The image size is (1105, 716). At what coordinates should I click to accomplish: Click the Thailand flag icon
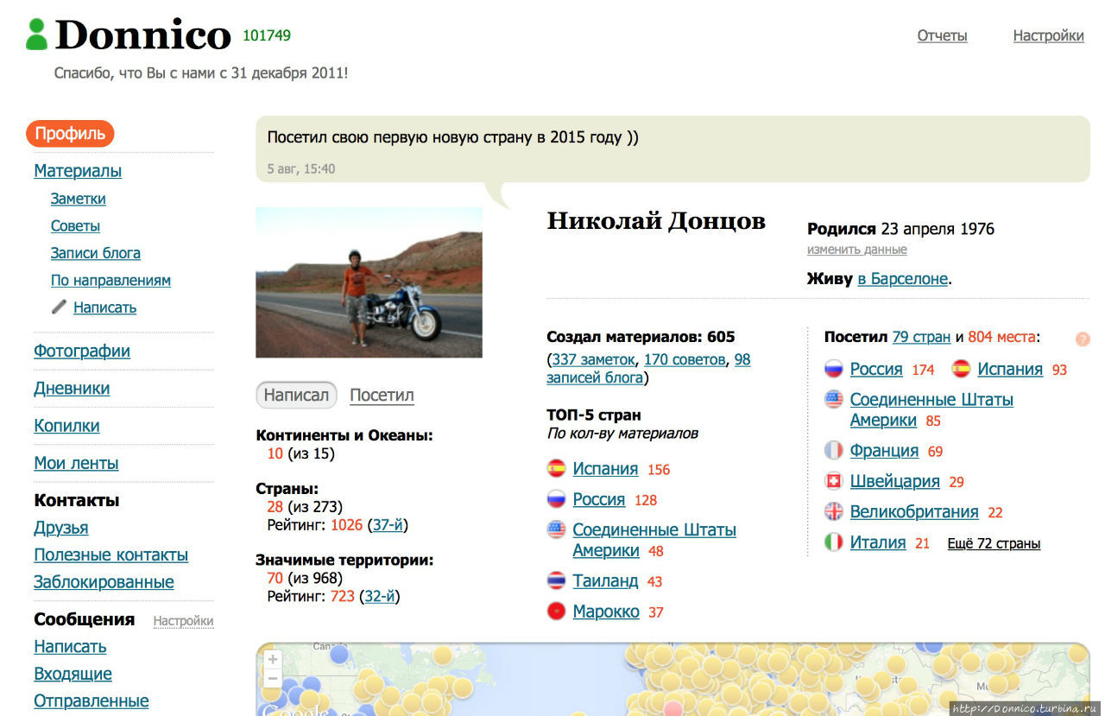[x=556, y=580]
